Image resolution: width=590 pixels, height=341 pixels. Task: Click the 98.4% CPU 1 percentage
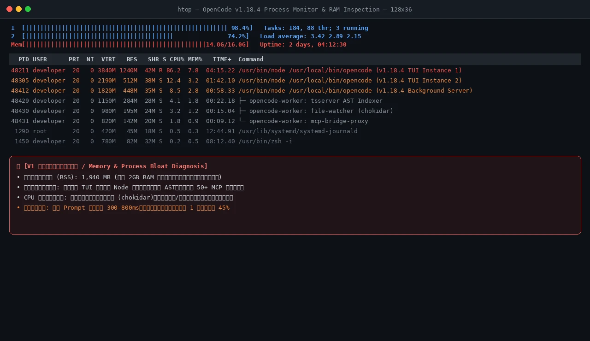pyautogui.click(x=240, y=28)
